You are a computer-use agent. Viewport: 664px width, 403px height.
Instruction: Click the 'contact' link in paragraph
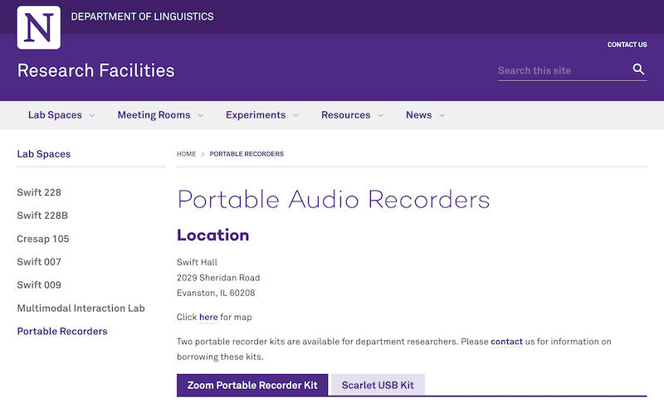click(x=506, y=342)
